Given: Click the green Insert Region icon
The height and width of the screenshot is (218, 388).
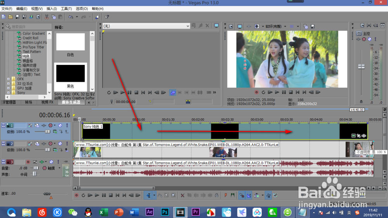Looking at the screenshot, I should click(x=232, y=196).
